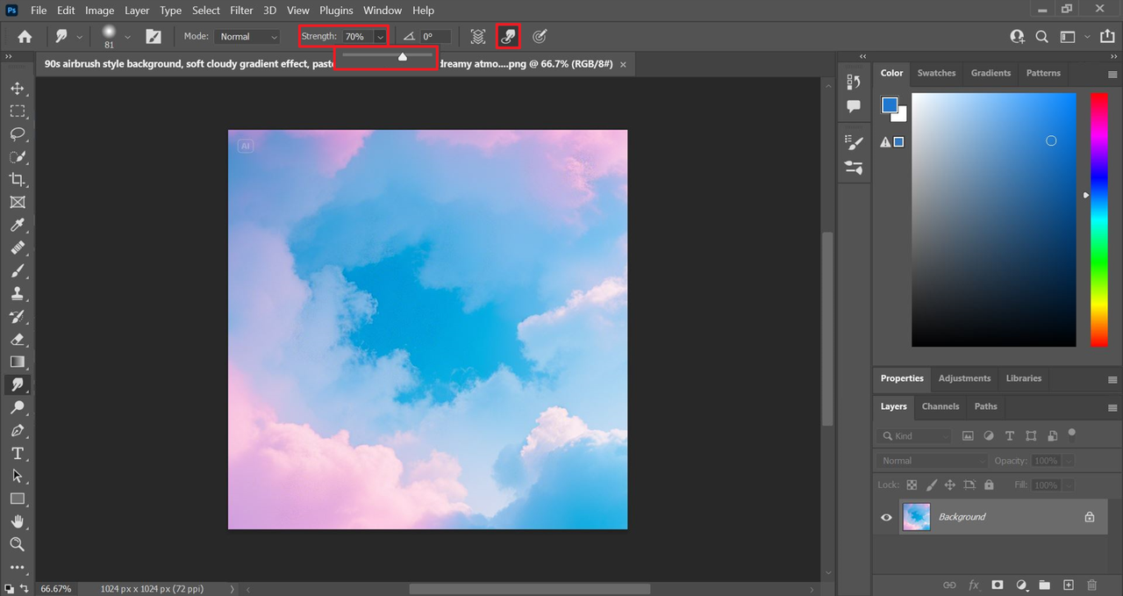Toggle the layer filter on/off switch
This screenshot has width=1123, height=596.
coord(1071,433)
